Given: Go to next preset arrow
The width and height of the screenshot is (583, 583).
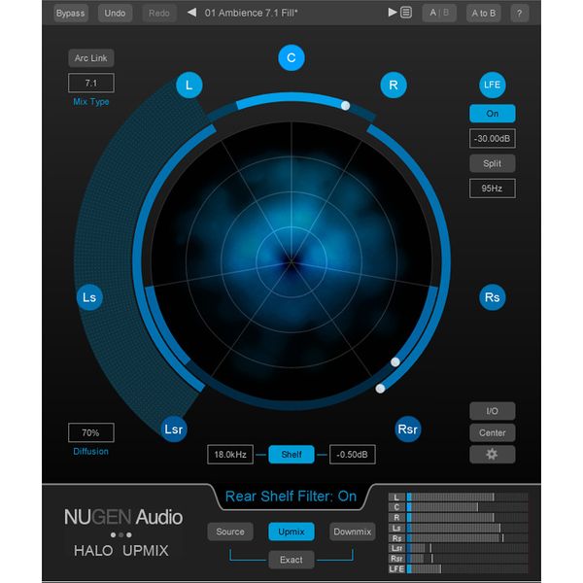Looking at the screenshot, I should tap(392, 13).
